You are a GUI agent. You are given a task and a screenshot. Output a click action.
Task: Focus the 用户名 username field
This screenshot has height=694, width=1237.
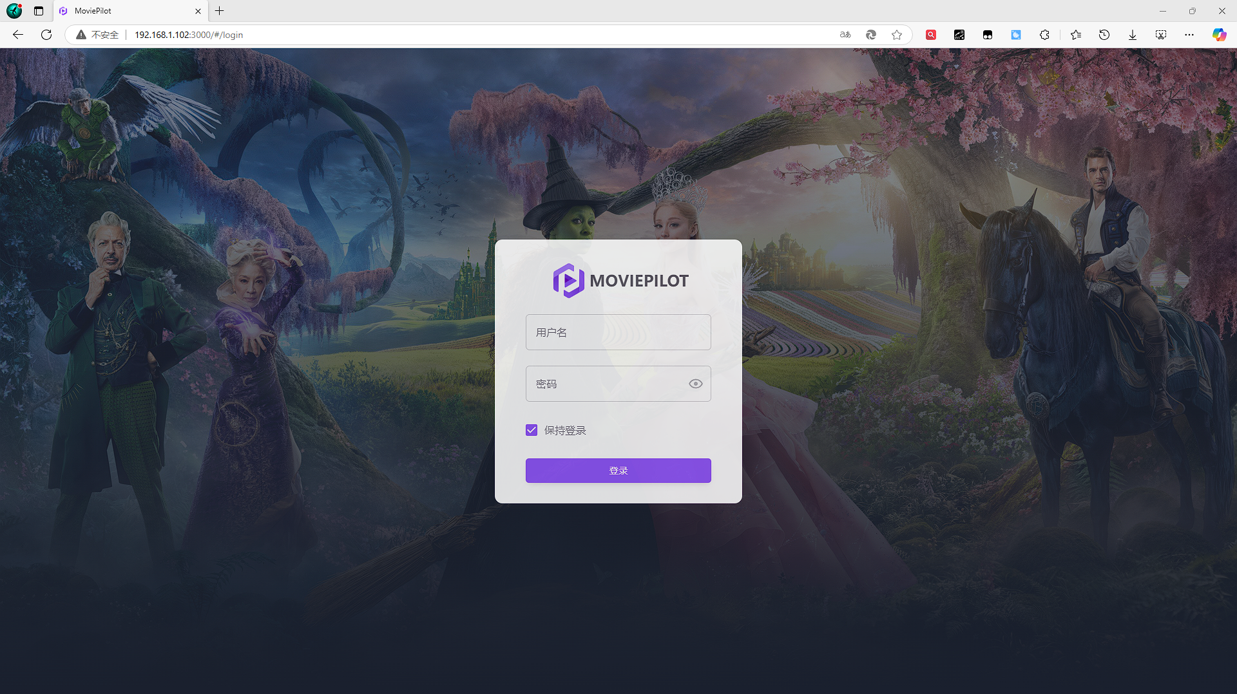[x=618, y=332]
